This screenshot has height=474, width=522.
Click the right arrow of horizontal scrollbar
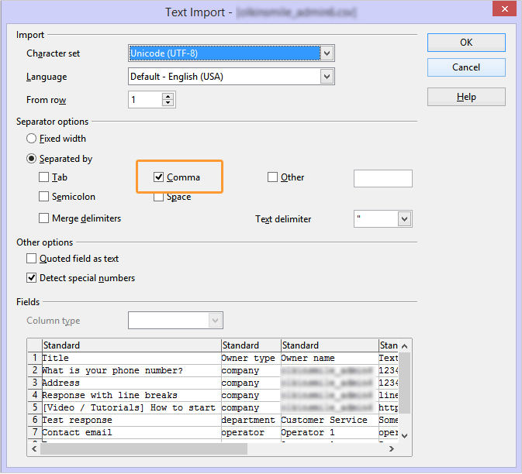pyautogui.click(x=392, y=448)
